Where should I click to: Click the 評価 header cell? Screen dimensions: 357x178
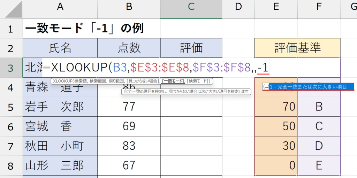click(x=191, y=48)
